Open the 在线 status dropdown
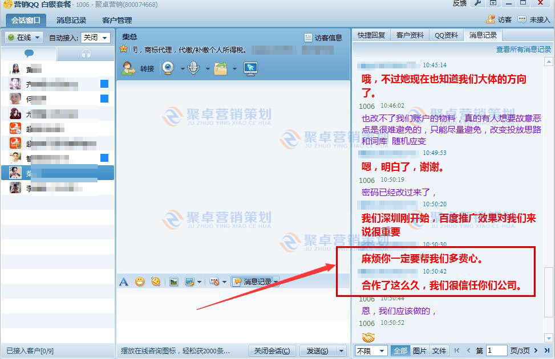Screen dimensions: 555x359 click(24, 38)
